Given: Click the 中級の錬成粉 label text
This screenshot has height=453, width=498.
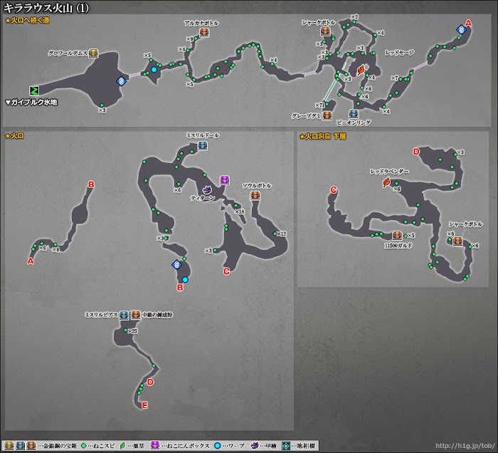Looking at the screenshot, I should click(157, 315).
